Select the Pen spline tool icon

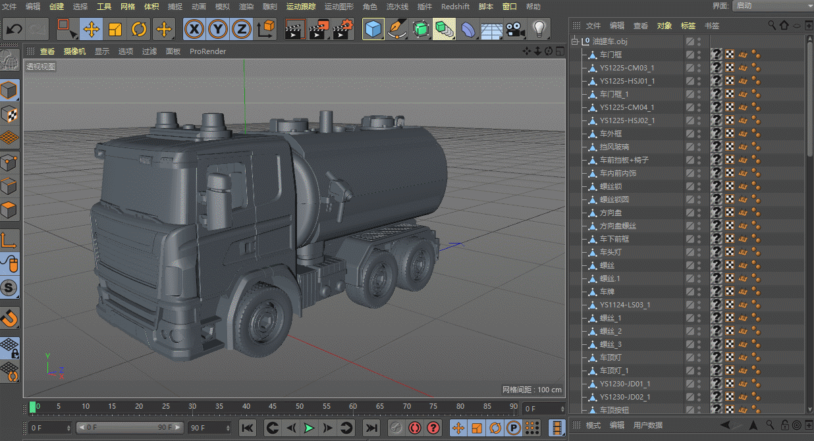point(396,29)
